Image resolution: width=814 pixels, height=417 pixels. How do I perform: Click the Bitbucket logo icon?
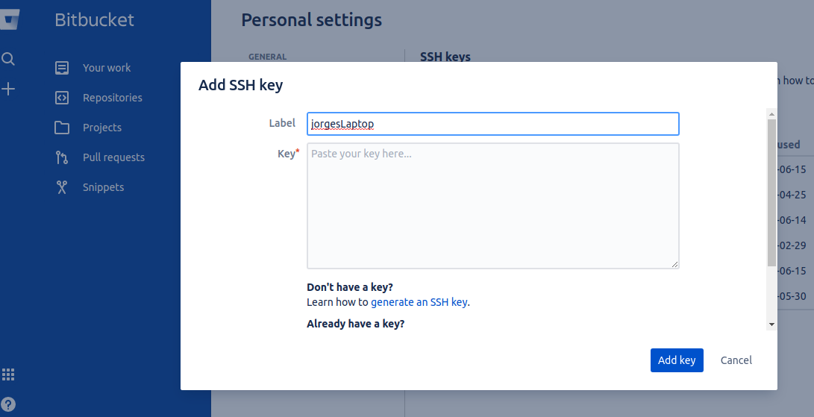[x=10, y=19]
